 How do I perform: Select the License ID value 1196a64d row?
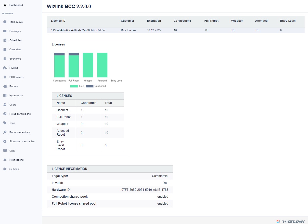pos(78,30)
